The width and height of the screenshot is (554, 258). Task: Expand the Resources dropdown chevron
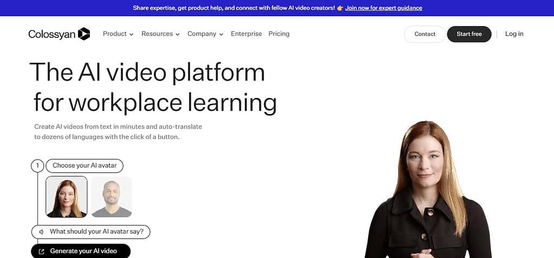point(178,34)
